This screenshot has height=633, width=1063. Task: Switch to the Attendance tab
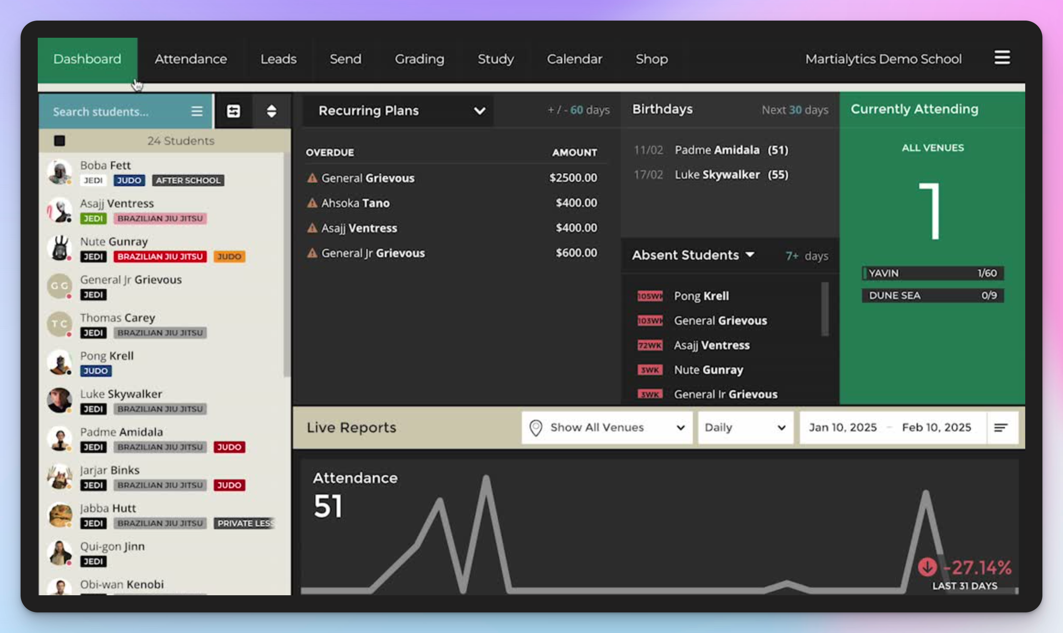191,59
